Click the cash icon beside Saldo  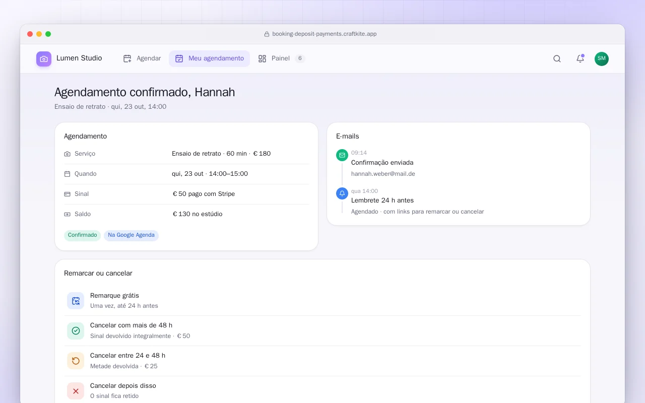coord(68,214)
